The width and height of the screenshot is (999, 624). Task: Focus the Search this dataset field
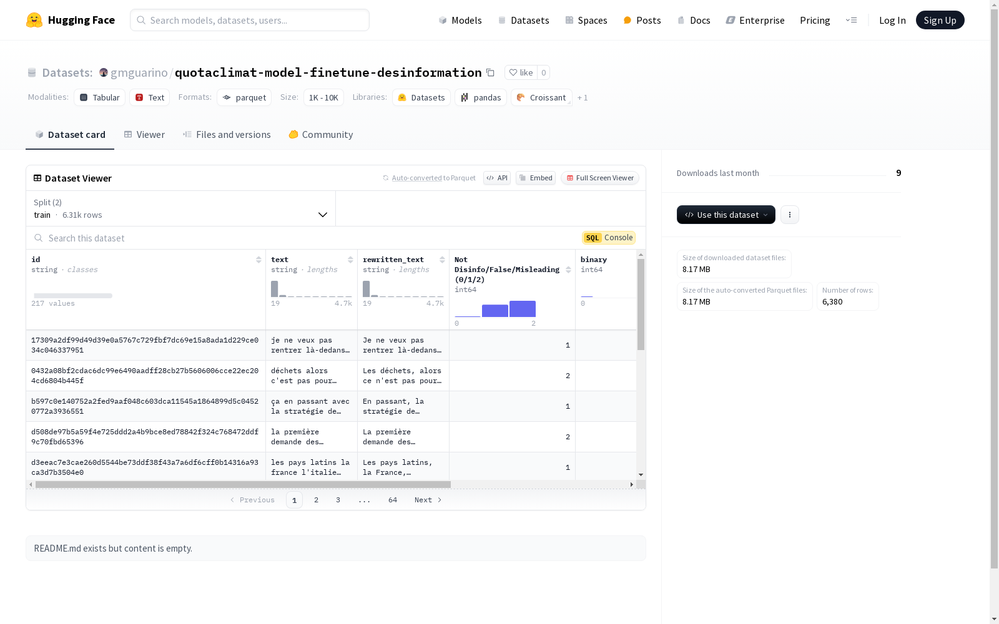[x=306, y=238]
